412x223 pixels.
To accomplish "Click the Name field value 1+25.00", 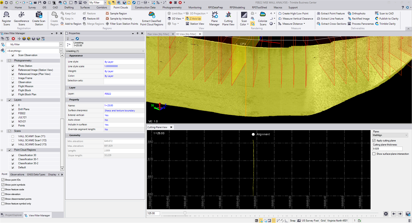I will pos(124,105).
